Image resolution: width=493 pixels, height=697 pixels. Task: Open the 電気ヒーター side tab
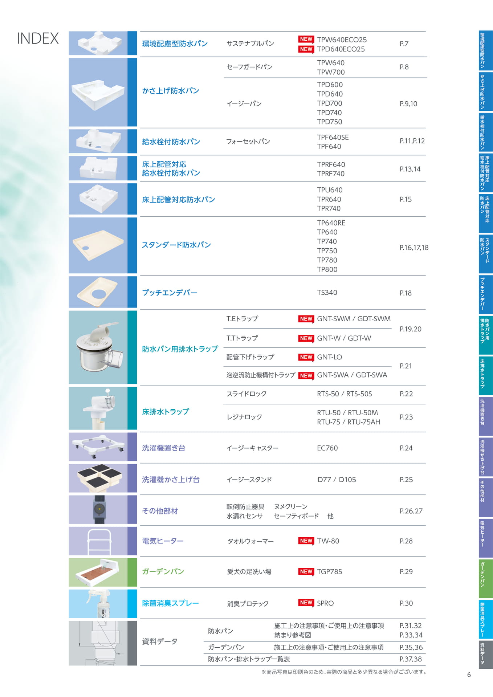pos(485,538)
